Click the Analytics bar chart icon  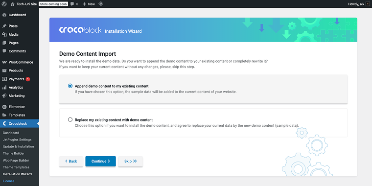(x=4, y=87)
